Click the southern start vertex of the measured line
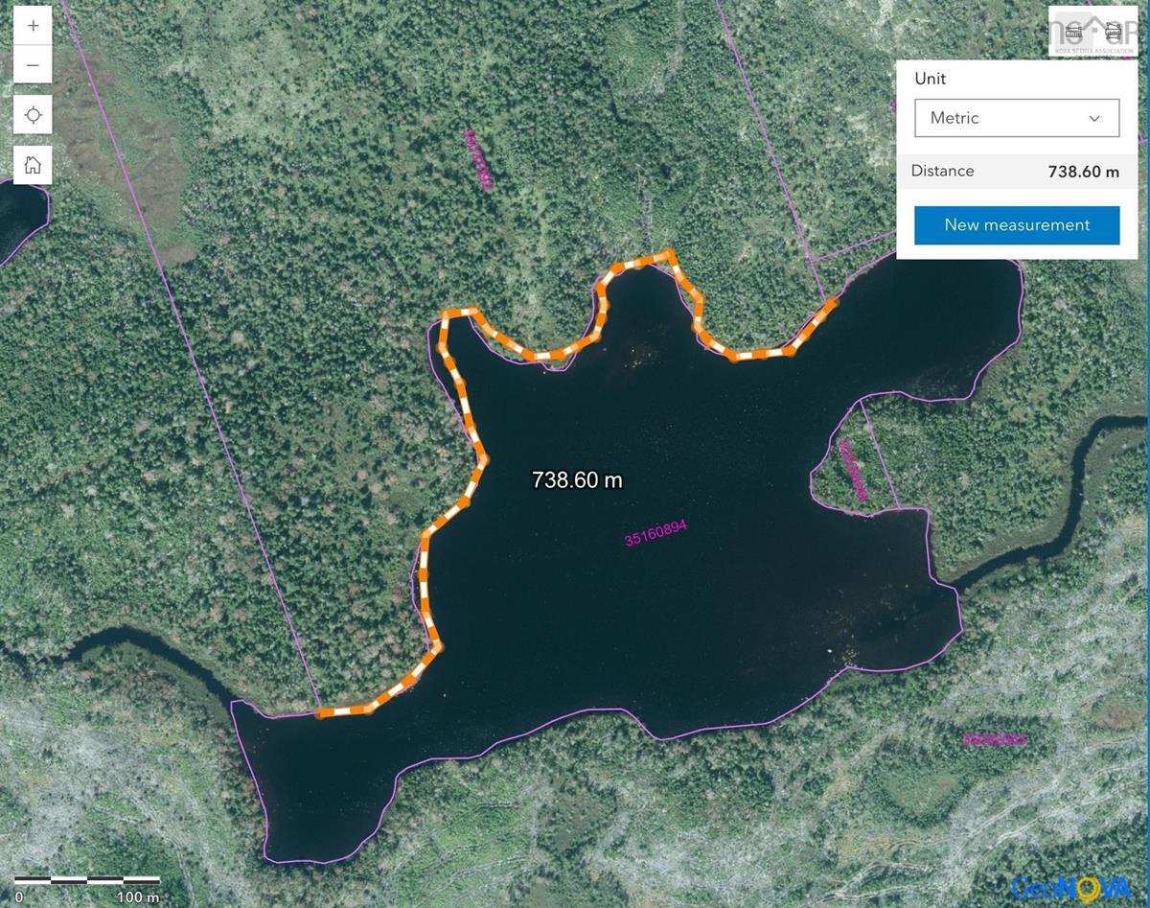 [320, 713]
